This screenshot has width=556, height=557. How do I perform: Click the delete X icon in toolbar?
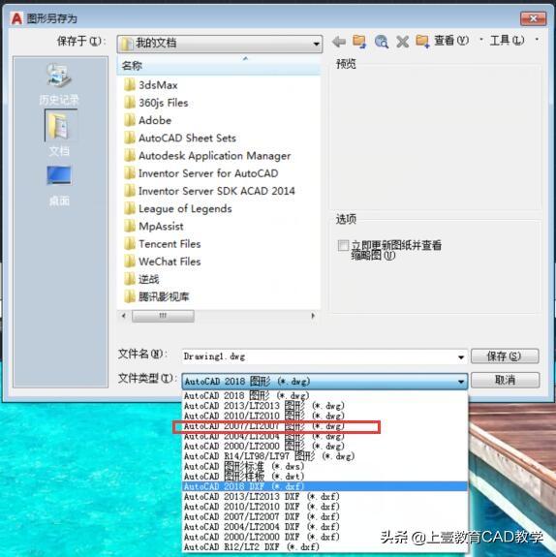(402, 42)
